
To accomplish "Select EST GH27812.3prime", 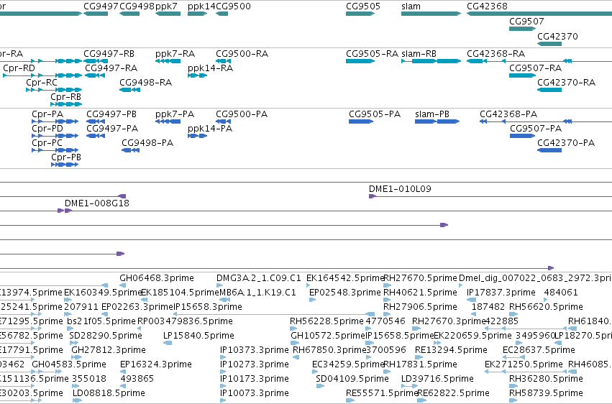I will (x=109, y=351).
